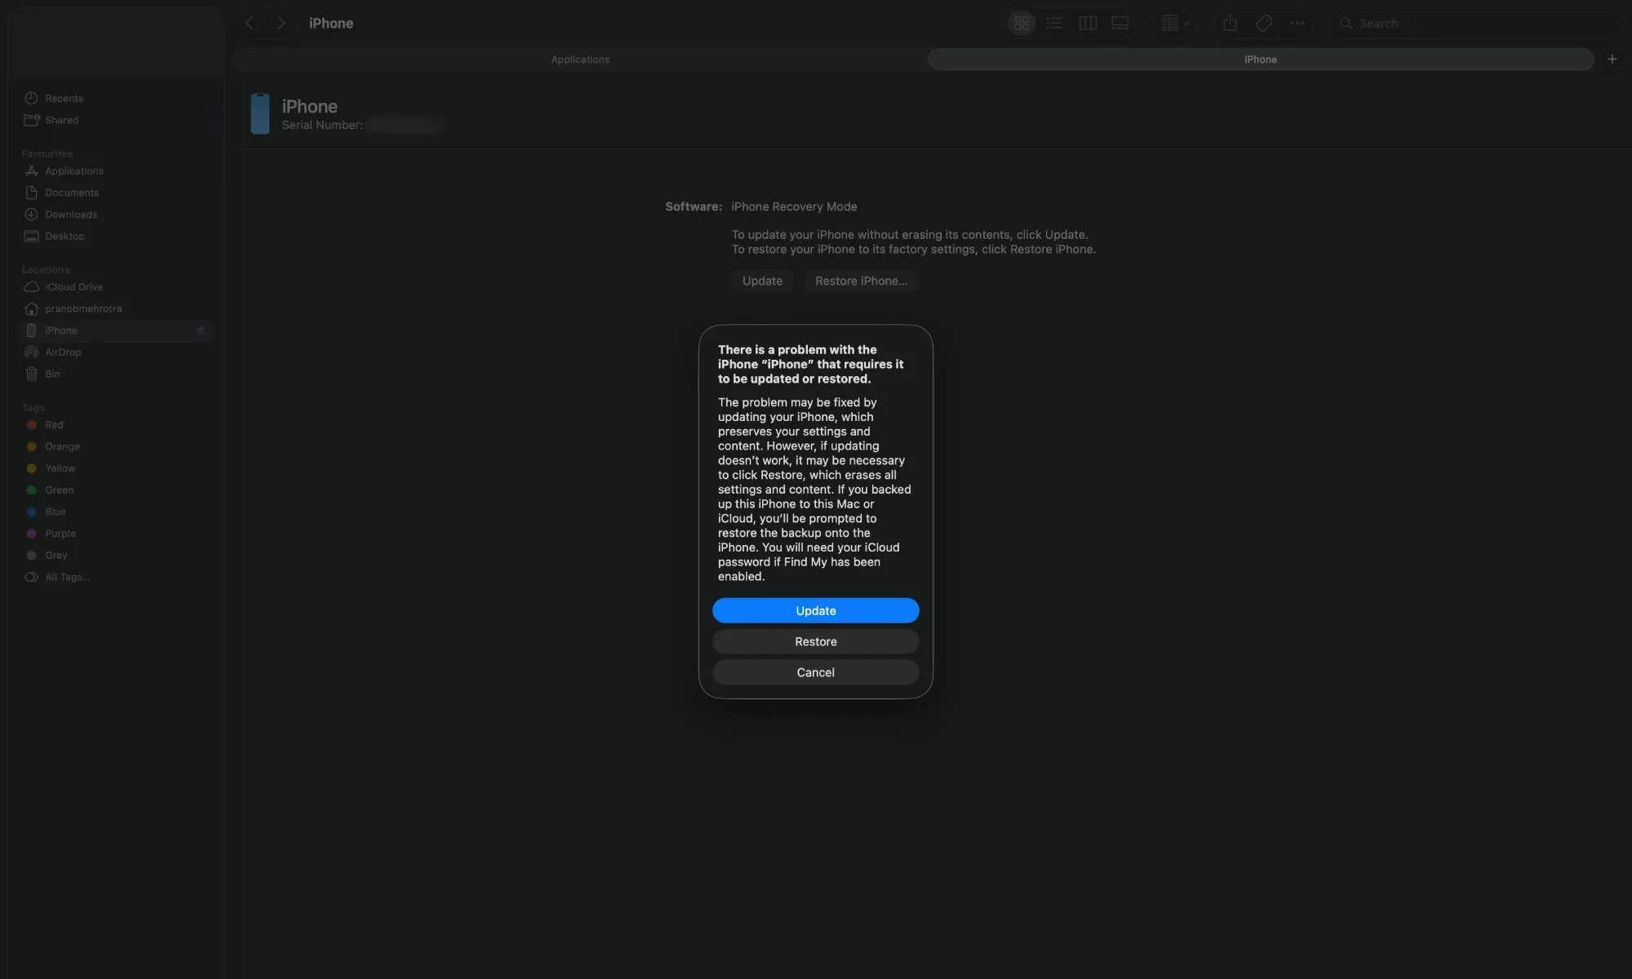
Task: Eject the iPhone from the sidebar
Action: pyautogui.click(x=200, y=330)
